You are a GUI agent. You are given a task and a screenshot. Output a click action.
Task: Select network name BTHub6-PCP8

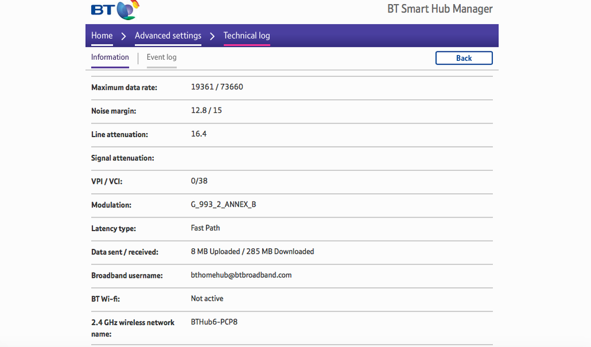click(x=214, y=322)
